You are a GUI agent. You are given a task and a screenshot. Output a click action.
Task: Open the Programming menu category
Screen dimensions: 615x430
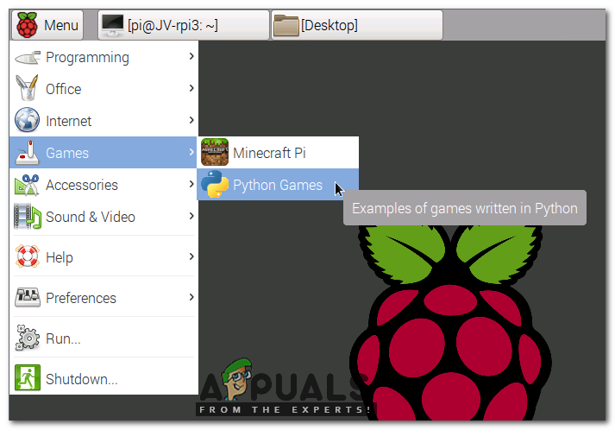104,57
